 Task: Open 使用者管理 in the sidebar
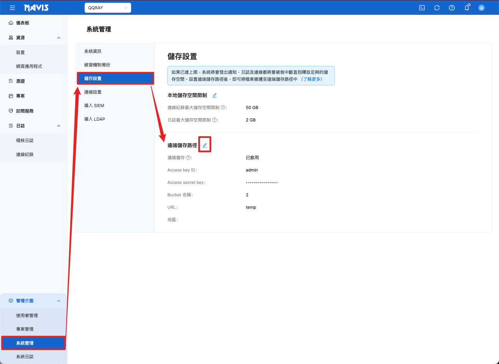(x=27, y=315)
